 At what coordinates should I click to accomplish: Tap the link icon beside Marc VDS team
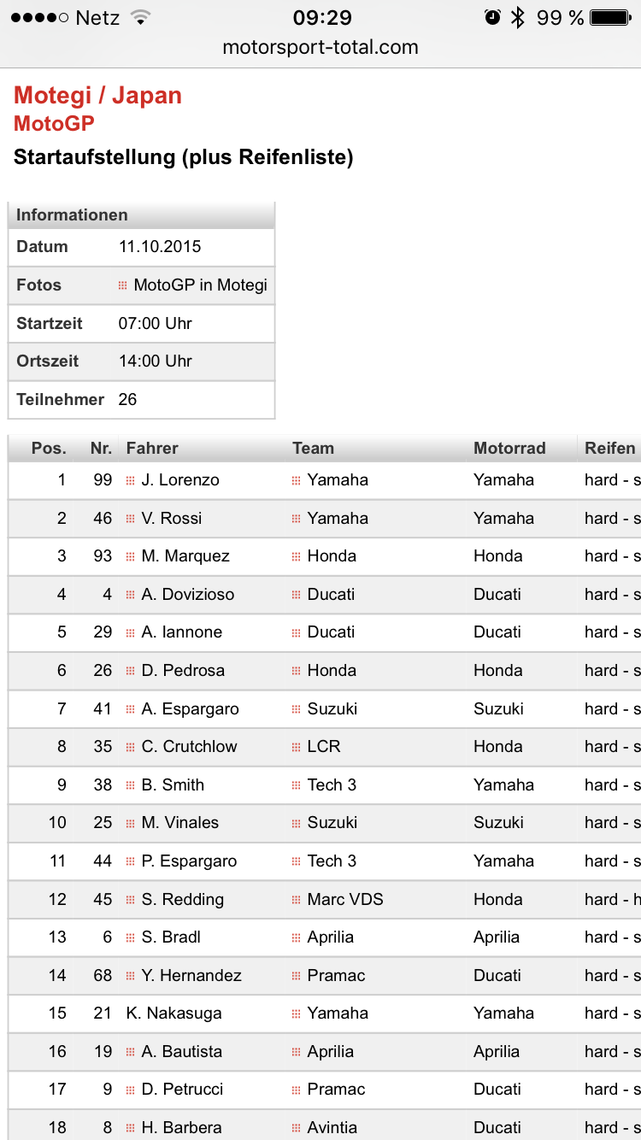click(297, 900)
